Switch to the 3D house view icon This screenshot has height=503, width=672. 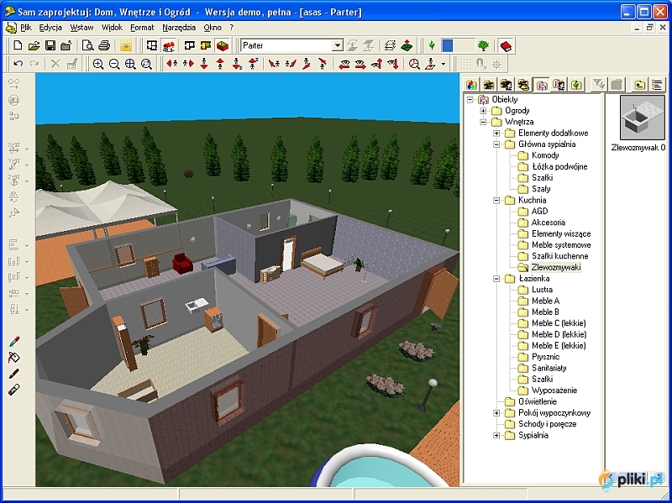[x=169, y=45]
